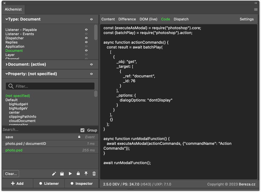The height and width of the screenshot is (193, 261).
Task: Toggle the Group checkbox
Action: click(x=82, y=130)
